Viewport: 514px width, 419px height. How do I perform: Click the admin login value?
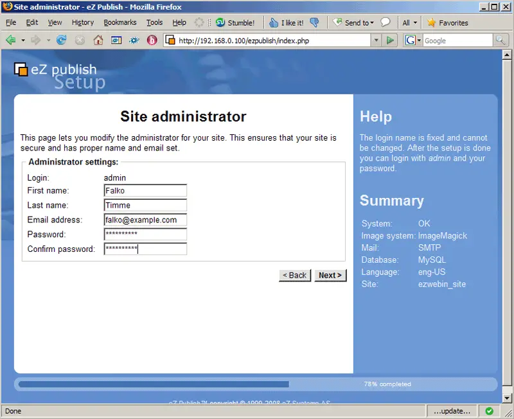point(115,178)
